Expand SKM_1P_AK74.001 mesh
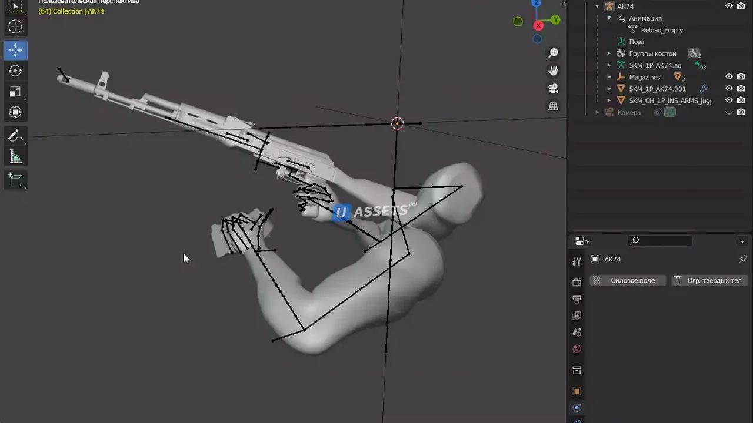Screen dimensions: 753x423 [x=609, y=89]
